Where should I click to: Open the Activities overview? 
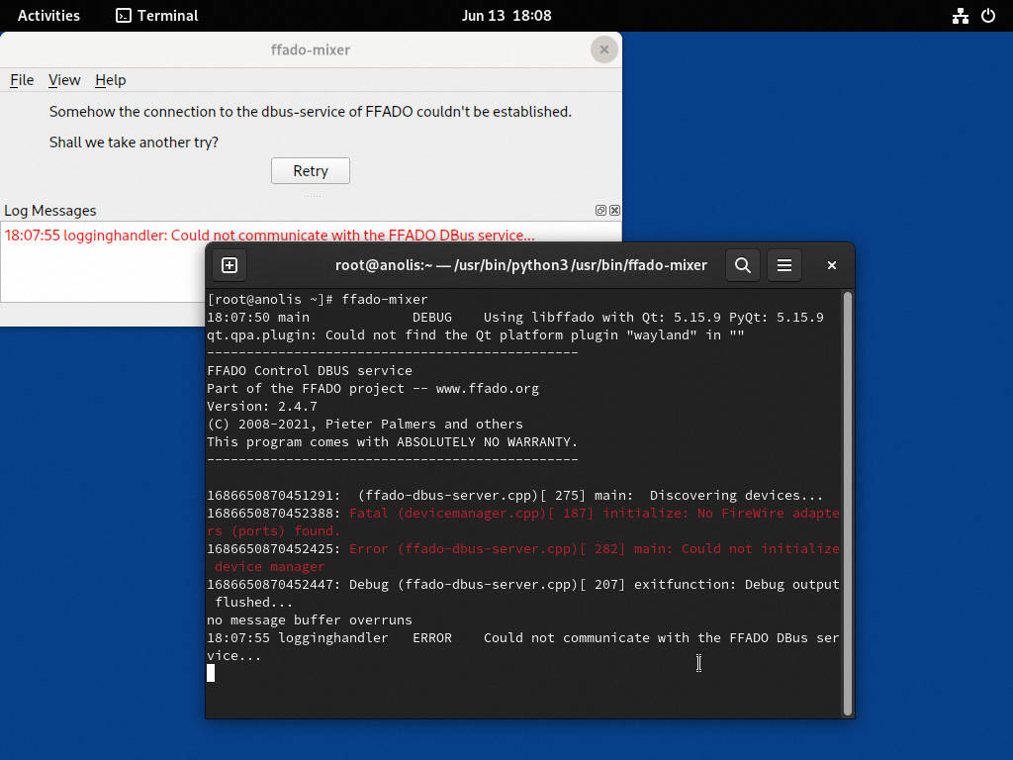coord(48,16)
